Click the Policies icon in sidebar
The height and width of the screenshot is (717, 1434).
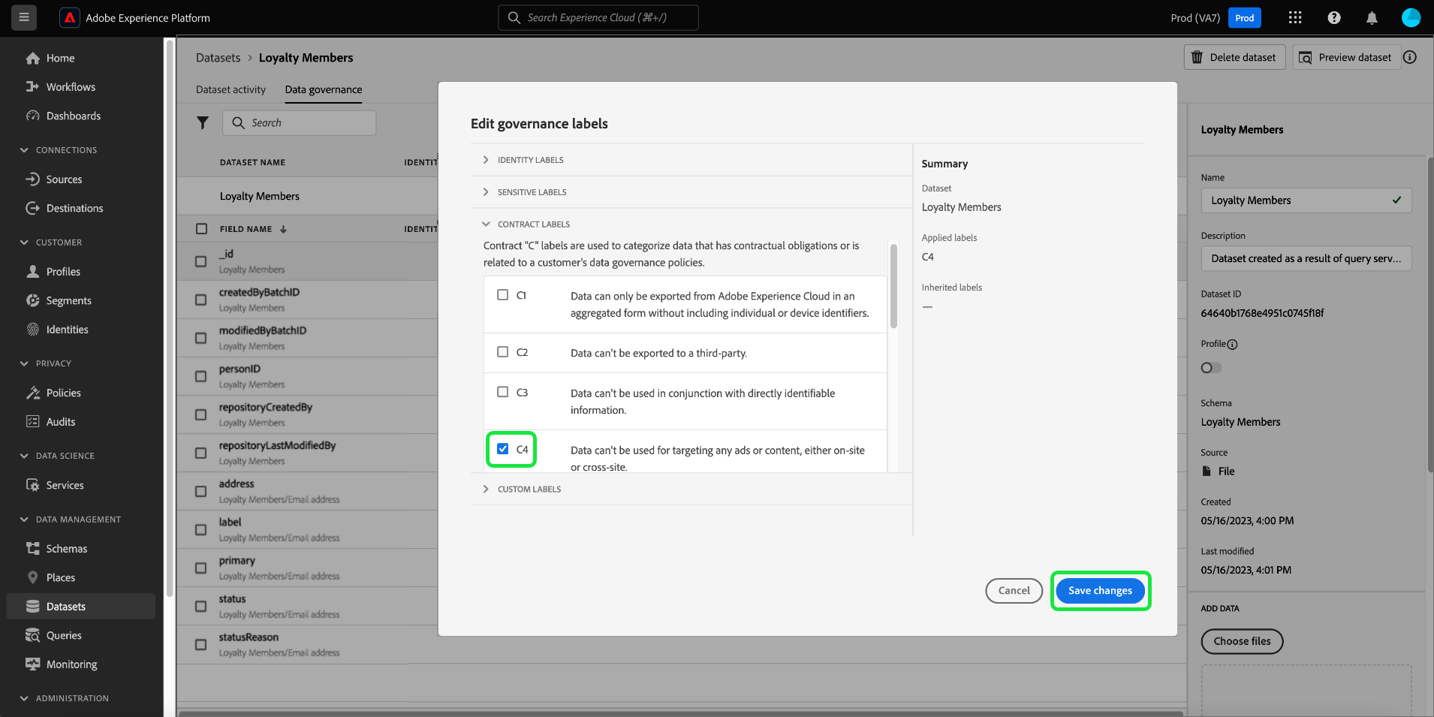tap(33, 393)
